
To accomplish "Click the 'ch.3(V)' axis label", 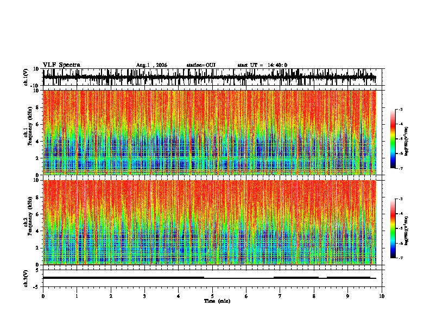I will pyautogui.click(x=26, y=278).
